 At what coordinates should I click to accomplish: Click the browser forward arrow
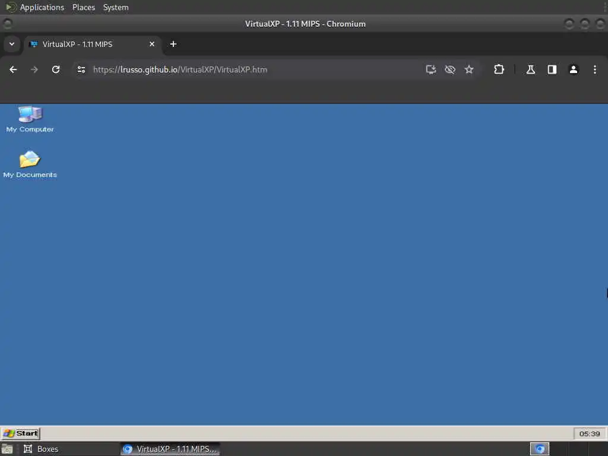point(34,69)
